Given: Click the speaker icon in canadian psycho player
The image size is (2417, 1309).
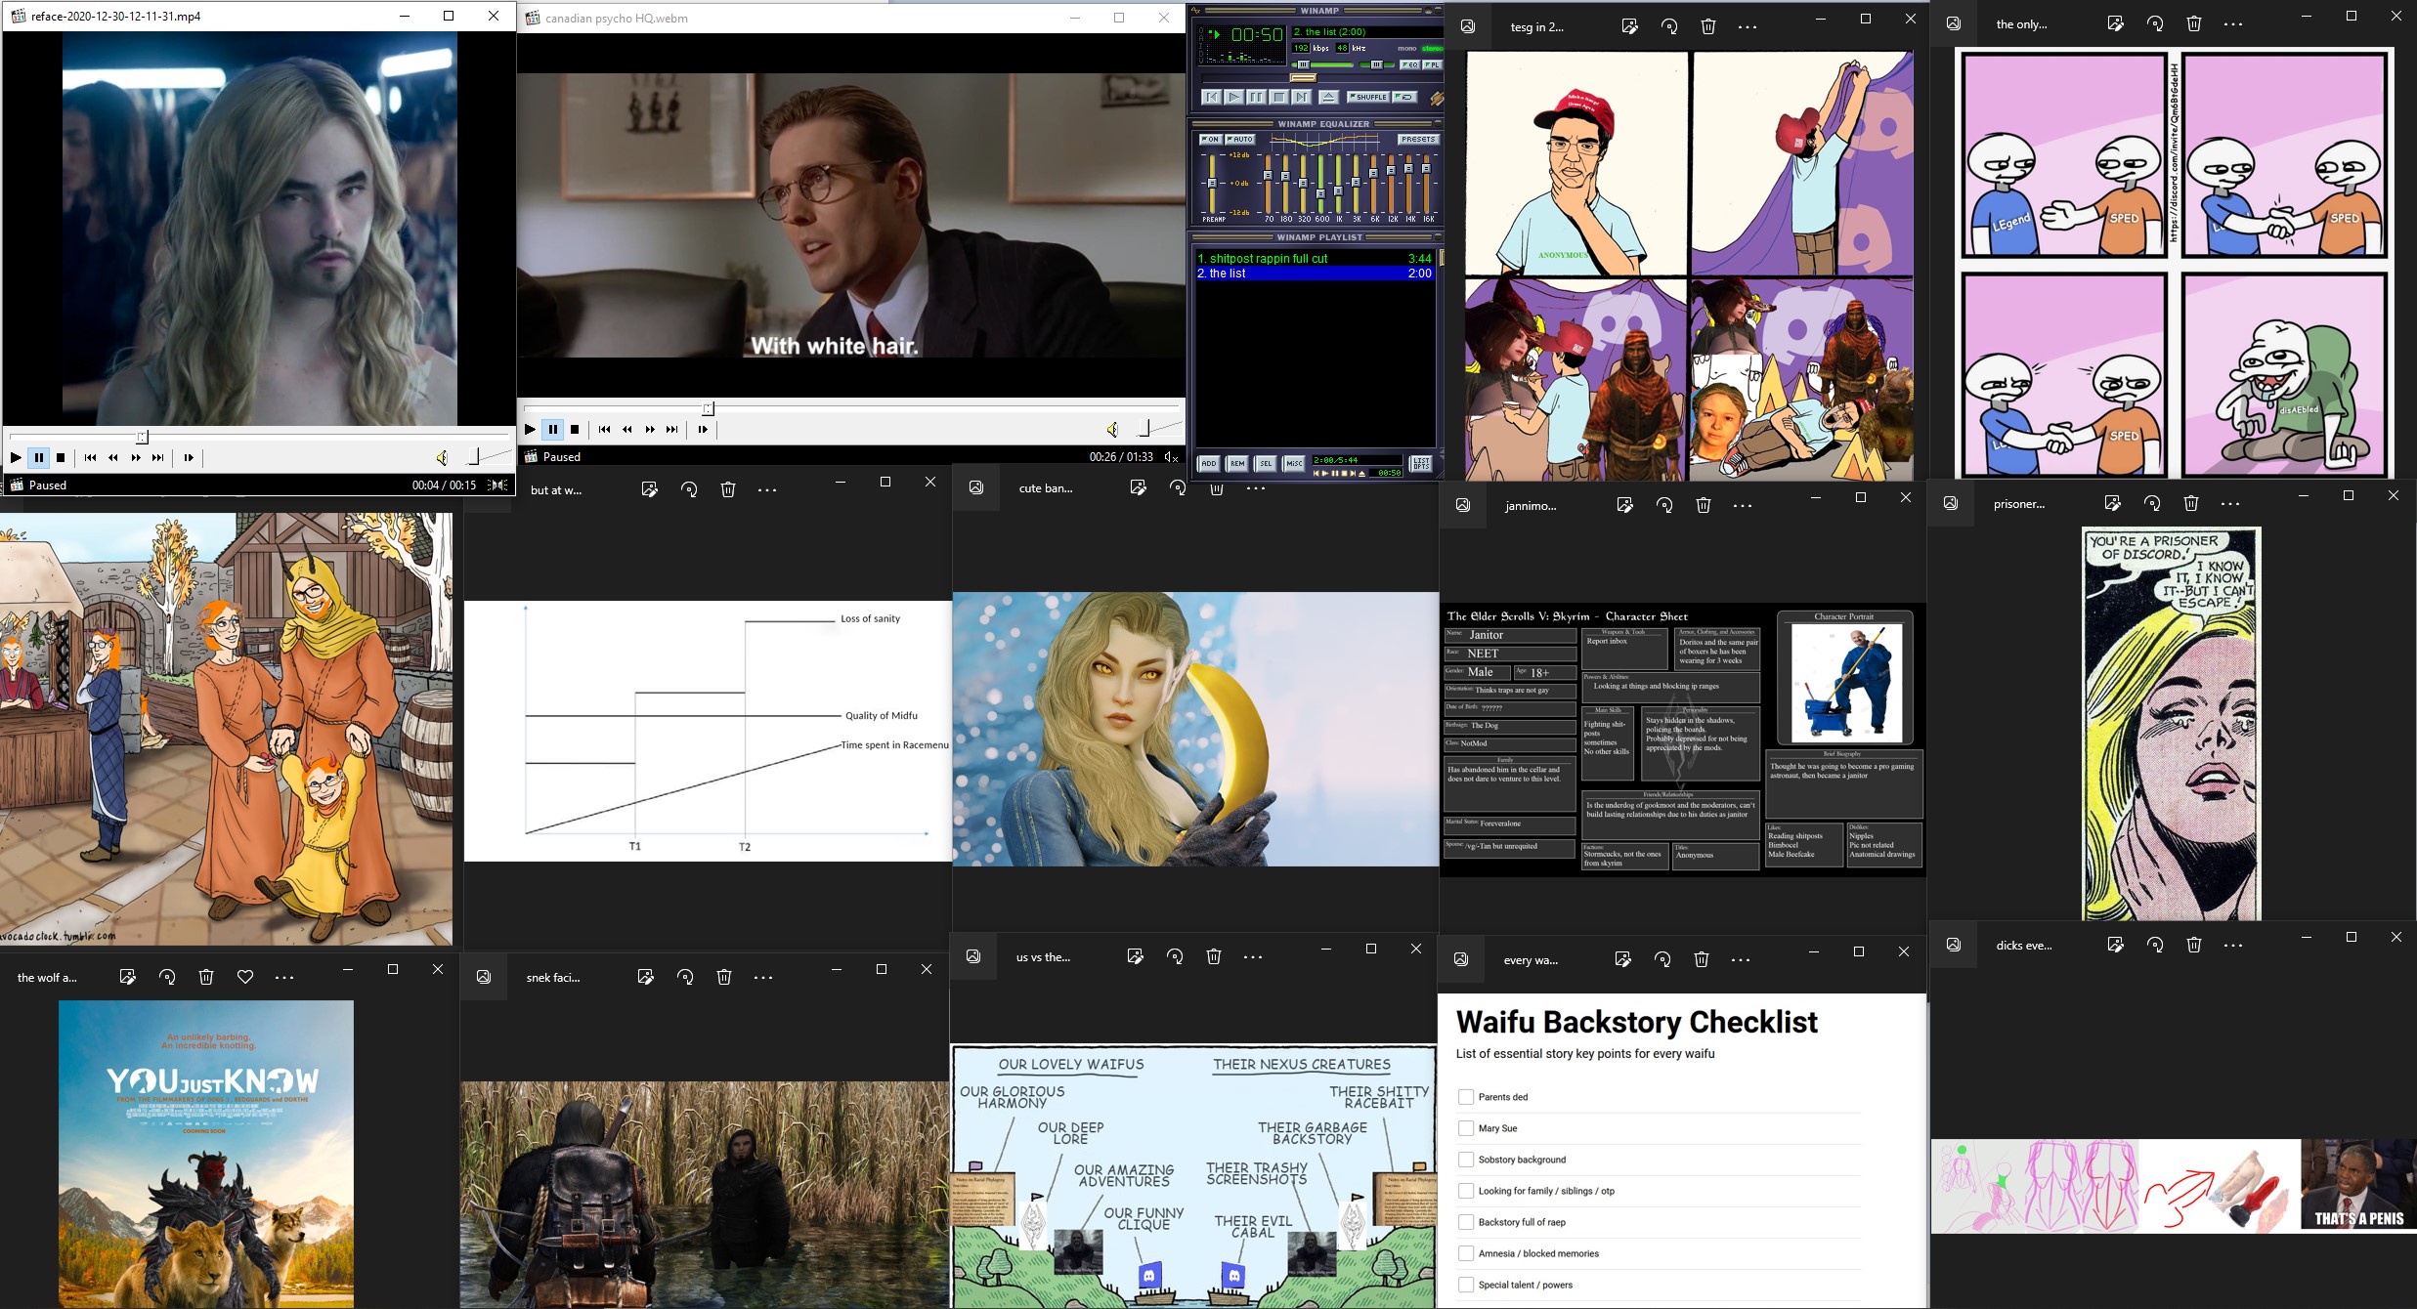Looking at the screenshot, I should tap(1113, 429).
